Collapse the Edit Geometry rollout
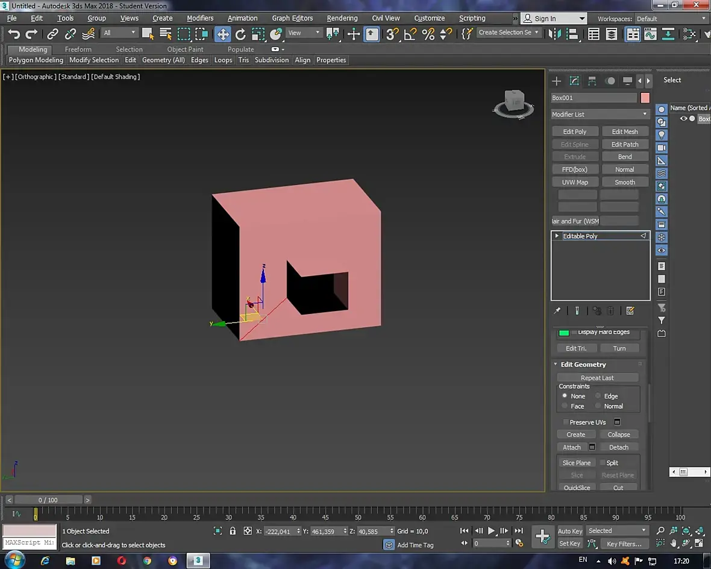This screenshot has height=569, width=711. coord(583,365)
